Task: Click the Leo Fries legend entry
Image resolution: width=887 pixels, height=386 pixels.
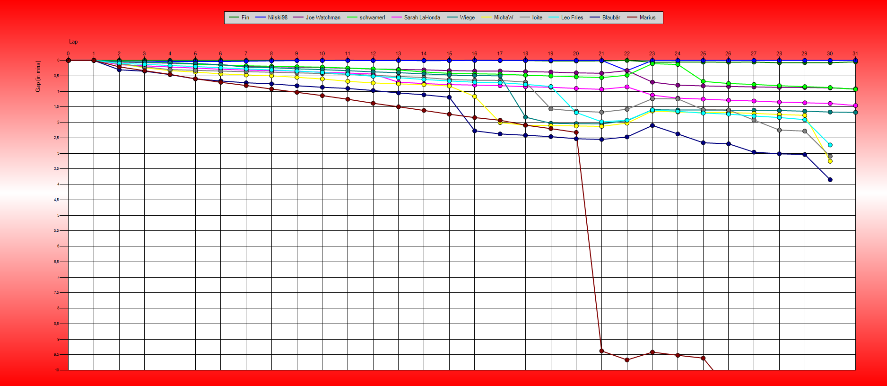Action: click(572, 18)
